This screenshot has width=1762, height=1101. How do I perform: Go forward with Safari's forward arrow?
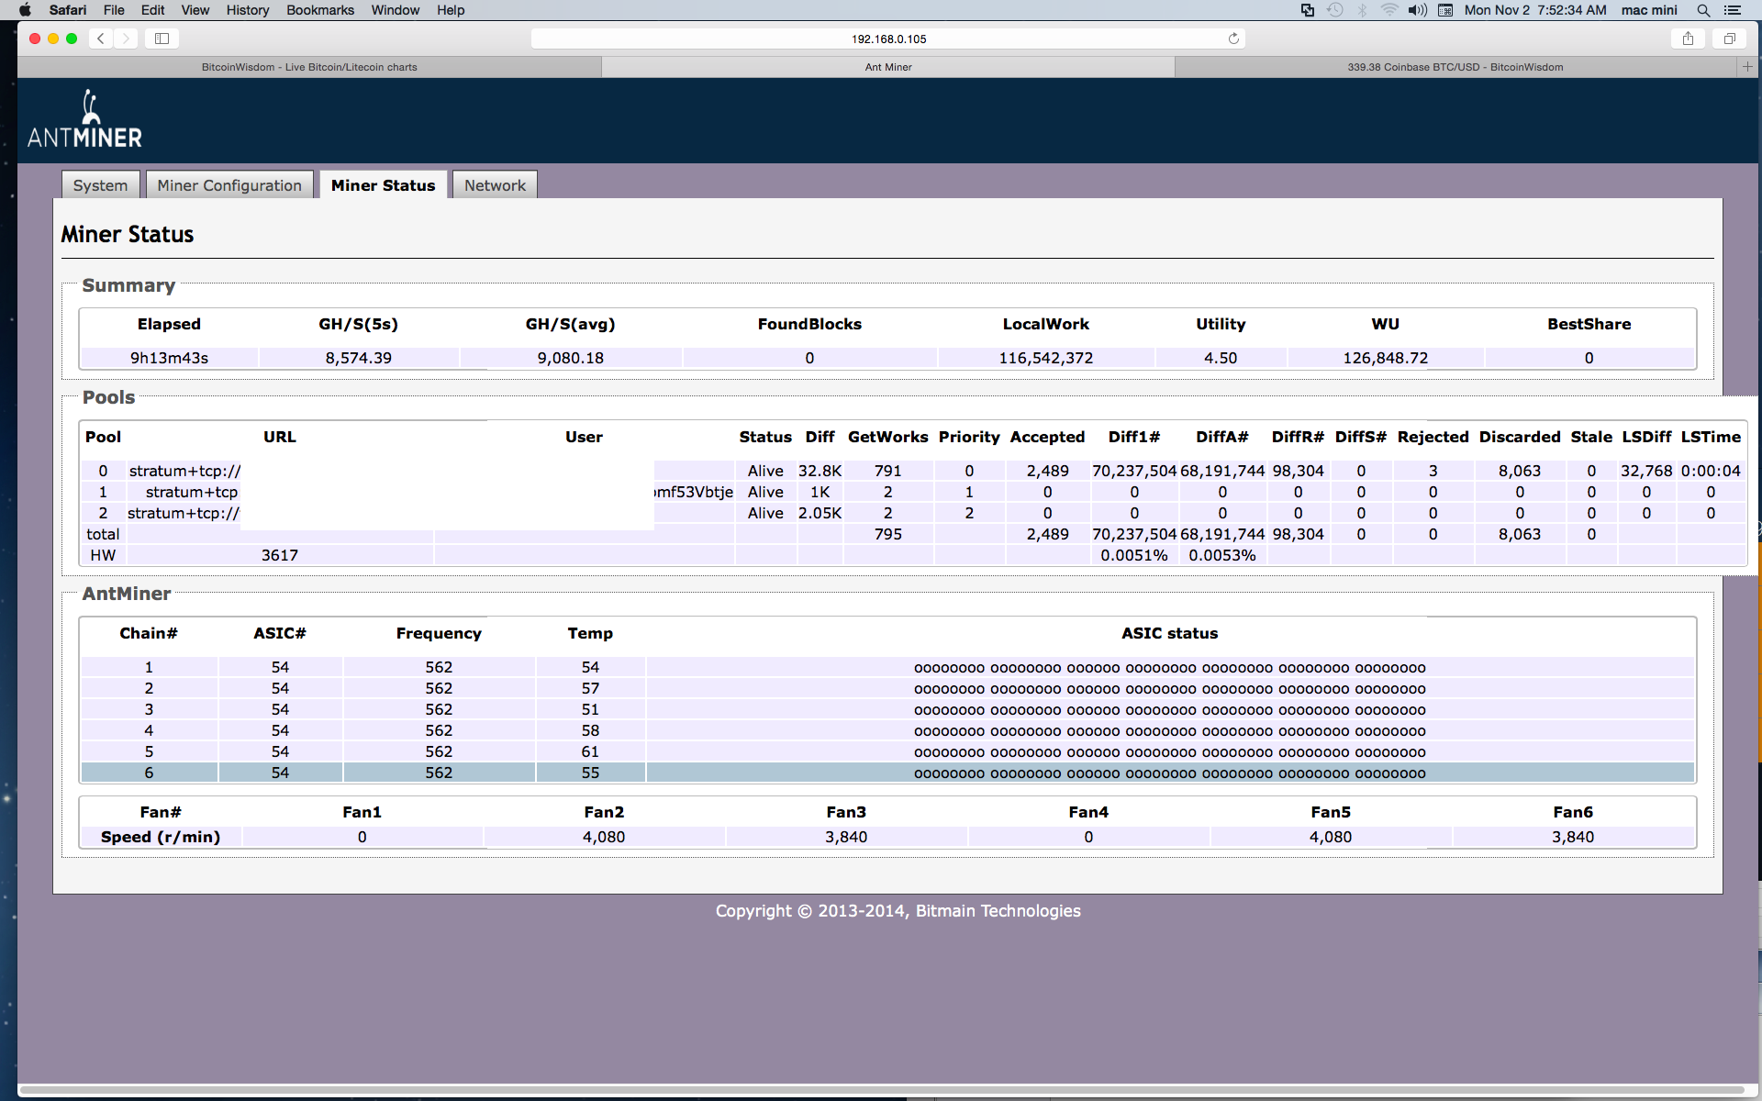126,39
